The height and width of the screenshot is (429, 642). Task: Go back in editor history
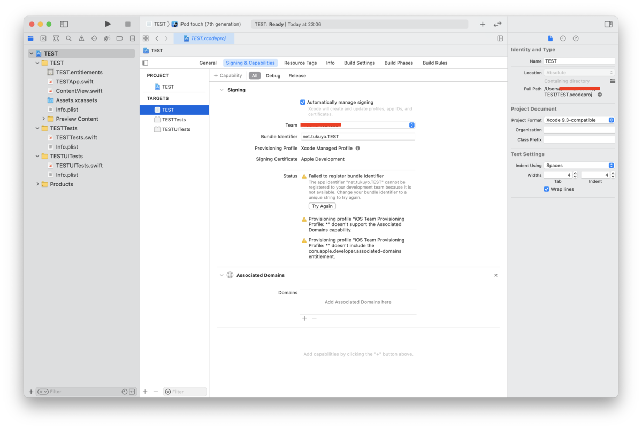coord(157,38)
